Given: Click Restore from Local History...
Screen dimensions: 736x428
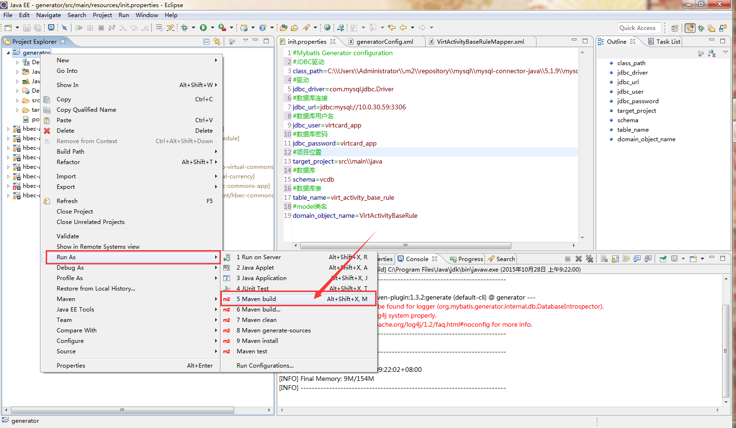Looking at the screenshot, I should tap(131, 289).
